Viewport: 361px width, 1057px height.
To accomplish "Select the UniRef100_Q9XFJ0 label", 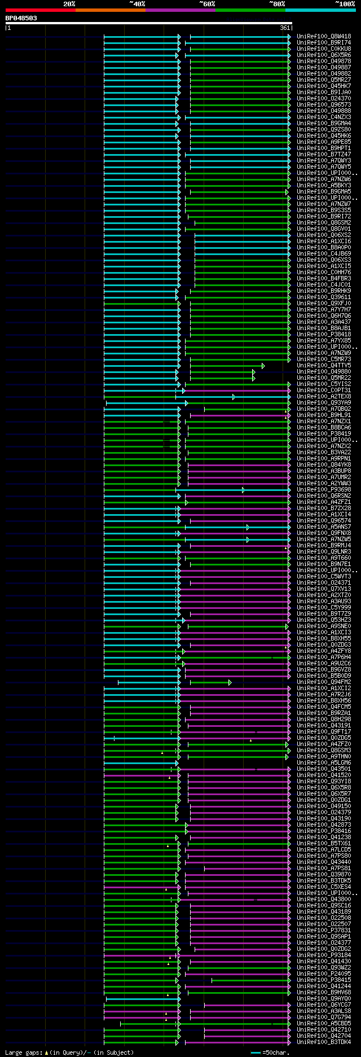I will pyautogui.click(x=324, y=304).
